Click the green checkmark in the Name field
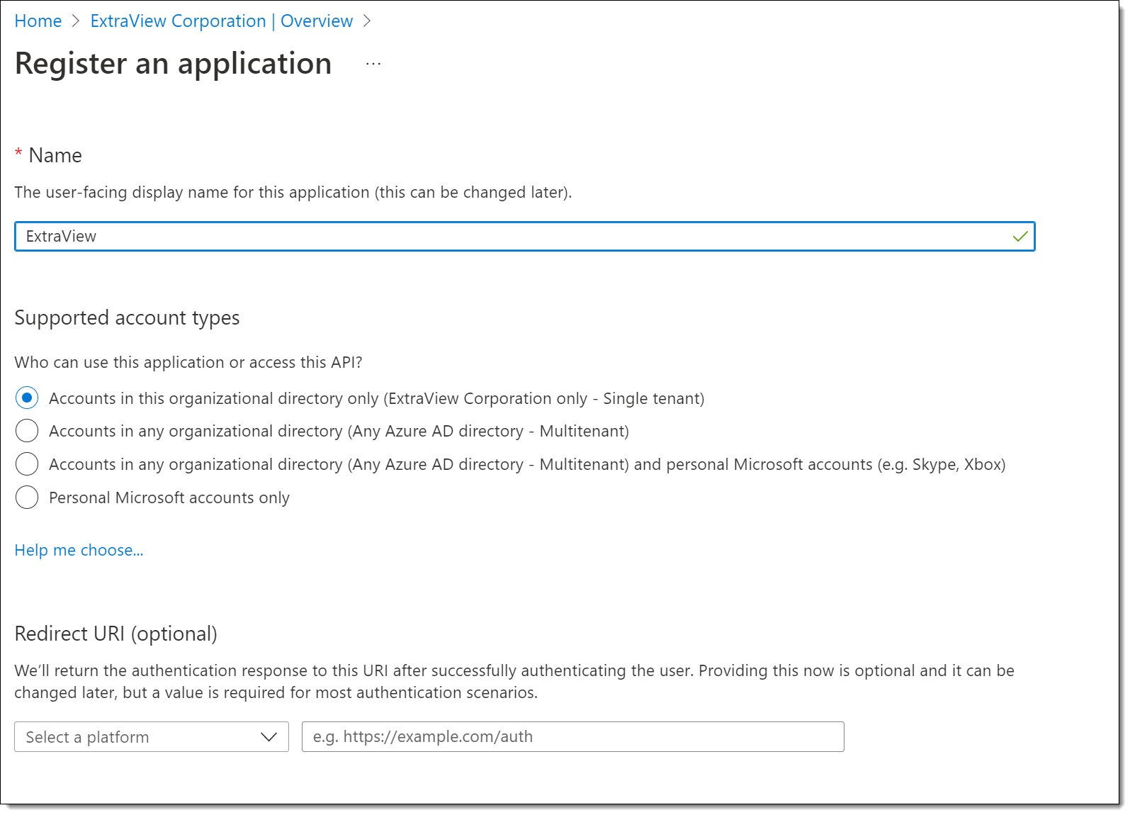1130x815 pixels. click(1019, 237)
